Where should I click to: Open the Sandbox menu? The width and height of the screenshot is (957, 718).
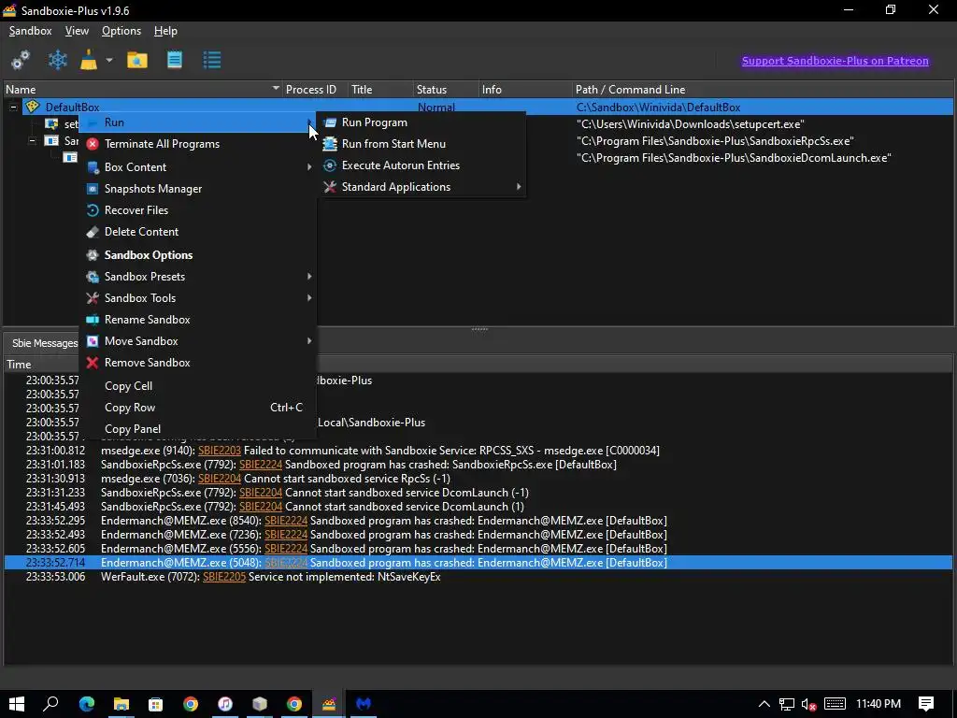coord(31,31)
